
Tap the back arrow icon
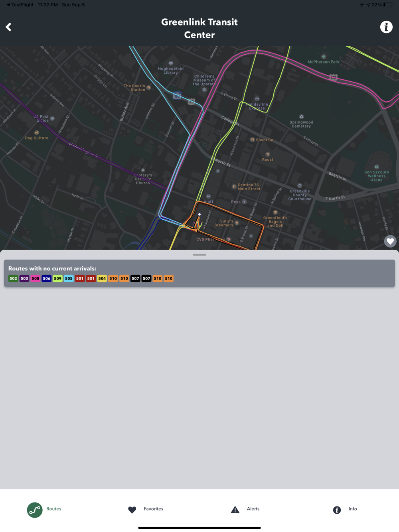(8, 27)
